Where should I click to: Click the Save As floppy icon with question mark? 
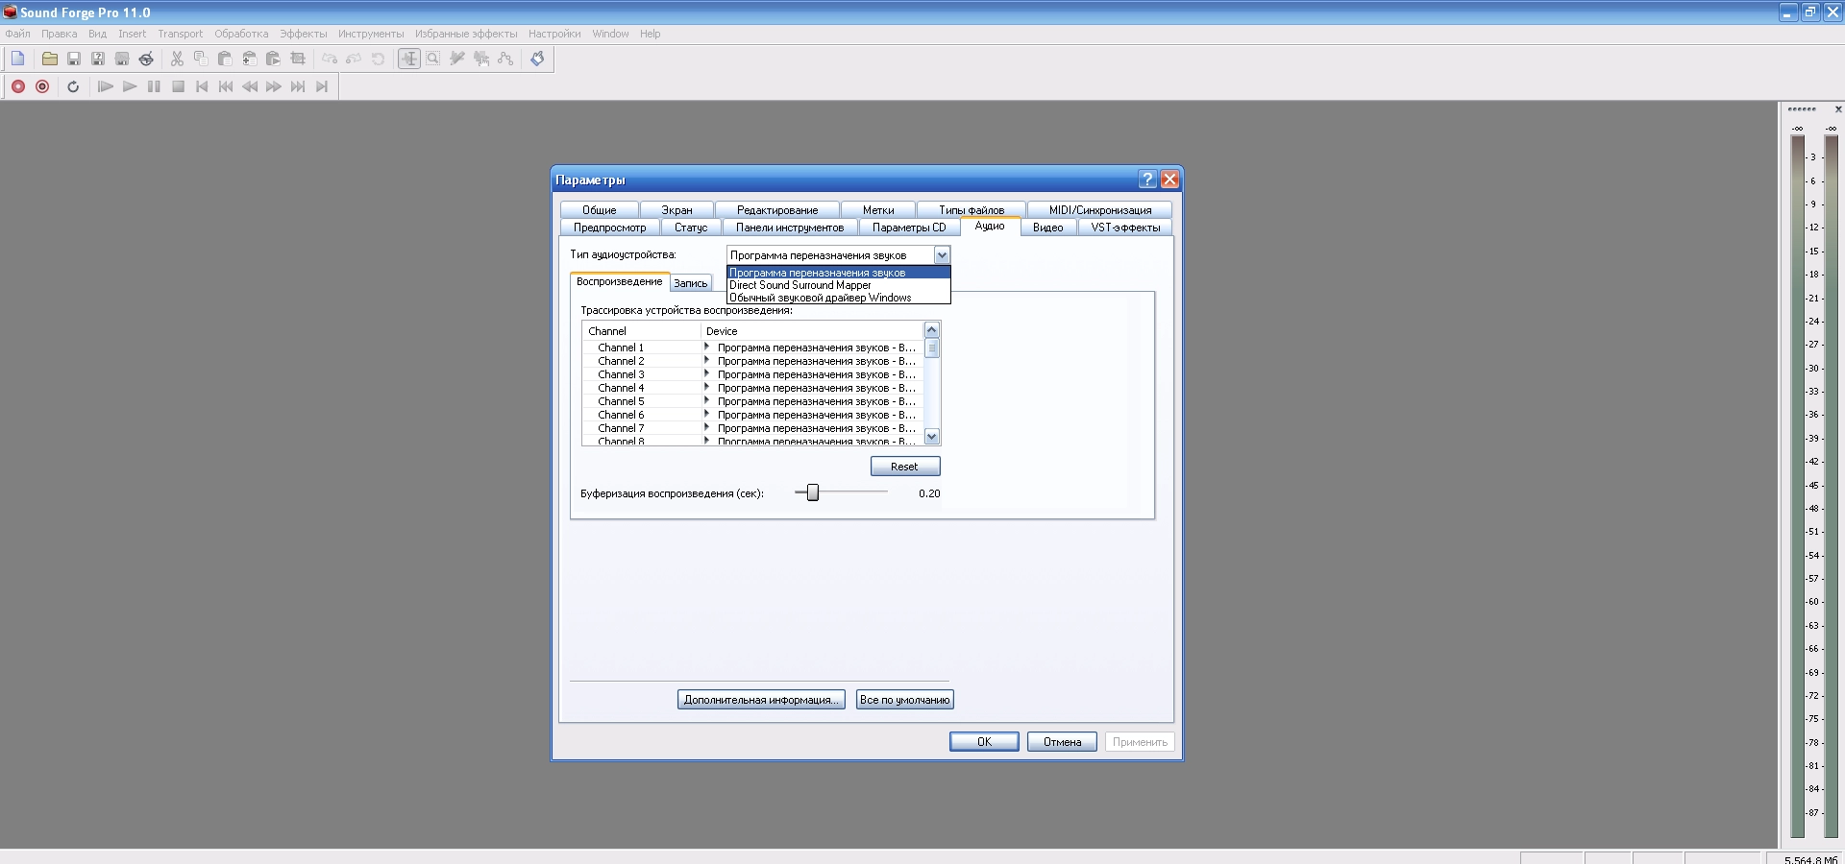tap(98, 59)
